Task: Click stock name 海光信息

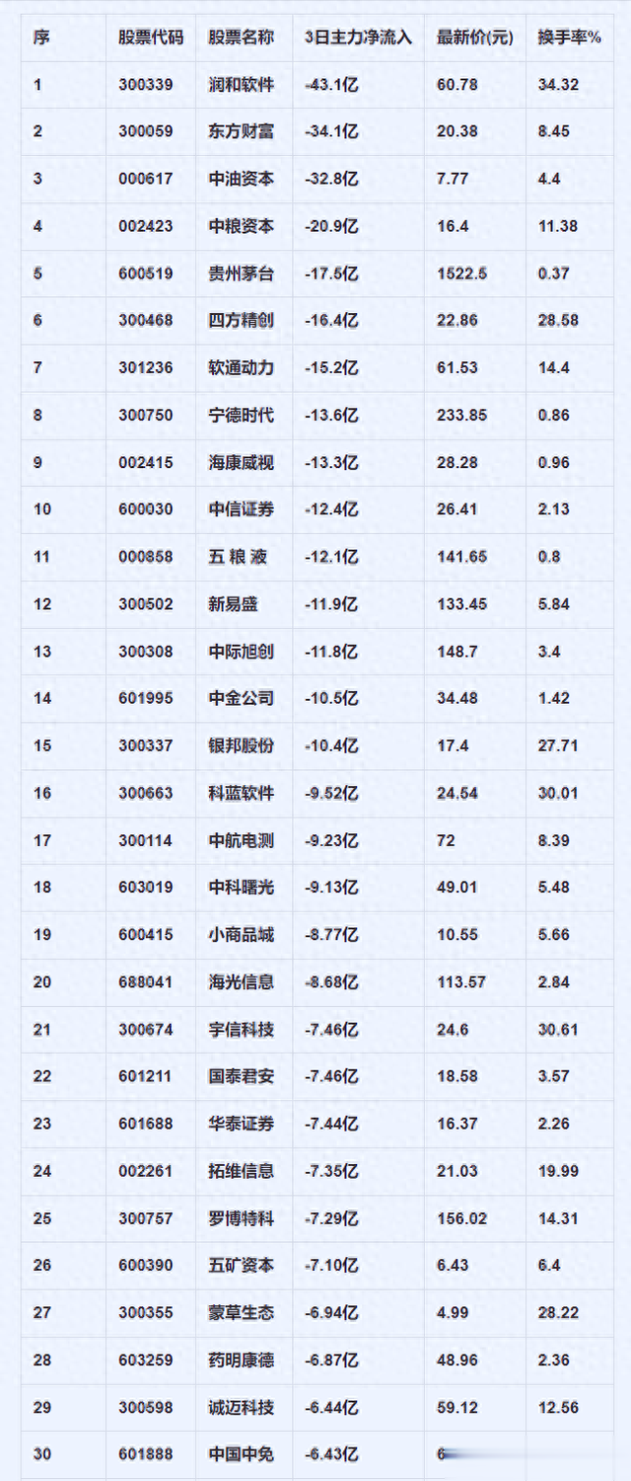Action: (242, 982)
